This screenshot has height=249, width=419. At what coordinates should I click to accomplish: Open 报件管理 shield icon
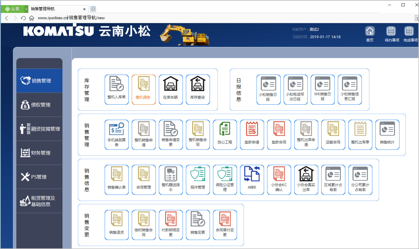[x=198, y=180]
